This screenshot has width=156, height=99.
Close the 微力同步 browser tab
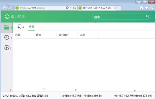click(x=115, y=8)
